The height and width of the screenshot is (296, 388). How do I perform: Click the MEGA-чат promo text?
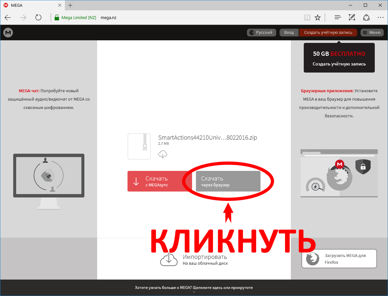pos(49,99)
